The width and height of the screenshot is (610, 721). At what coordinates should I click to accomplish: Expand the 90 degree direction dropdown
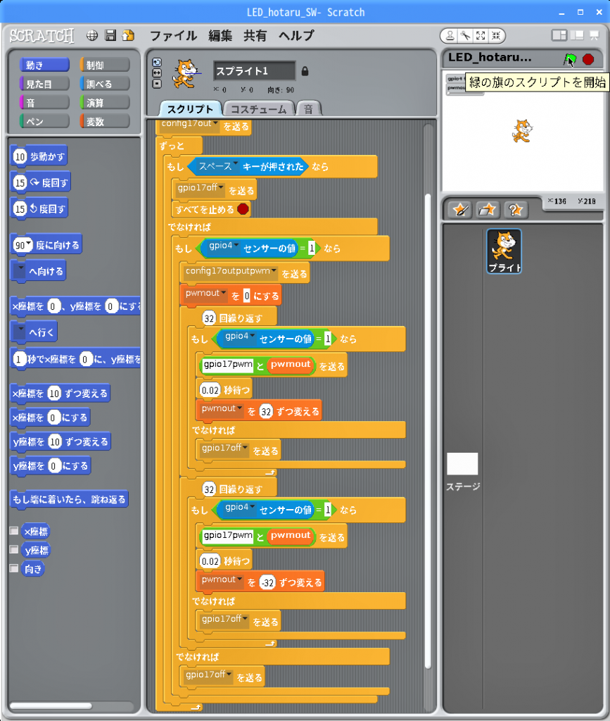click(30, 244)
